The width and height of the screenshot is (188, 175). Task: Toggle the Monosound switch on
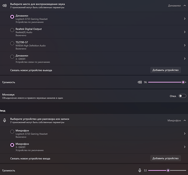click(x=182, y=96)
